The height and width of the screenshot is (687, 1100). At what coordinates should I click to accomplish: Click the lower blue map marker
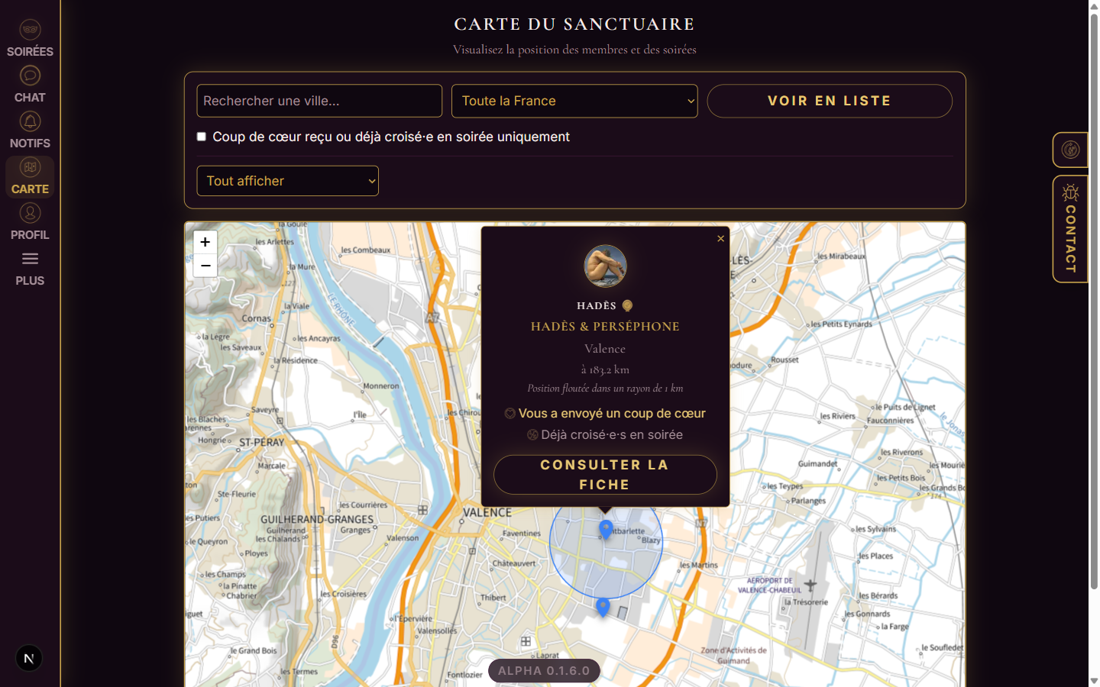click(603, 607)
